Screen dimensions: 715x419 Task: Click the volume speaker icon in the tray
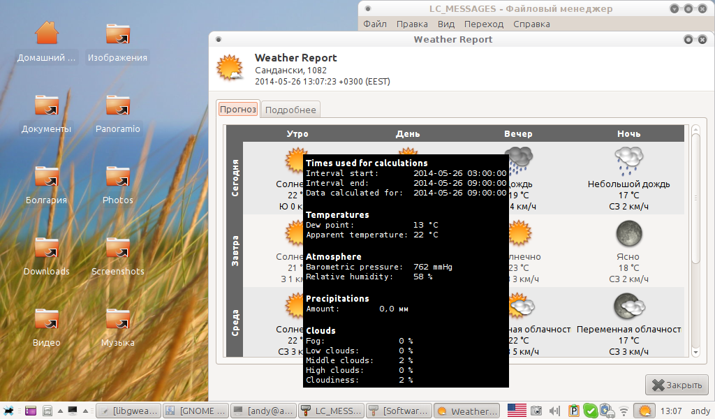pos(555,411)
